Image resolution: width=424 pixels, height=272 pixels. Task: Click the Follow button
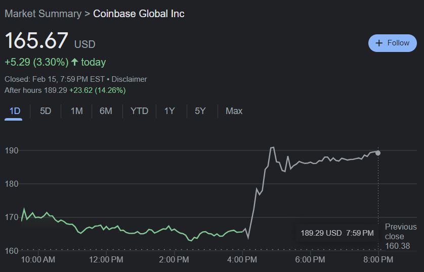tap(392, 43)
